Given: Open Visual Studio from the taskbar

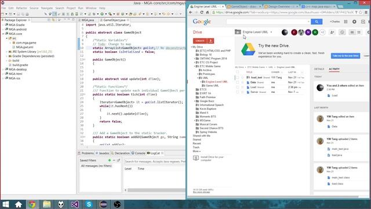Looking at the screenshot, I should click(75, 204).
